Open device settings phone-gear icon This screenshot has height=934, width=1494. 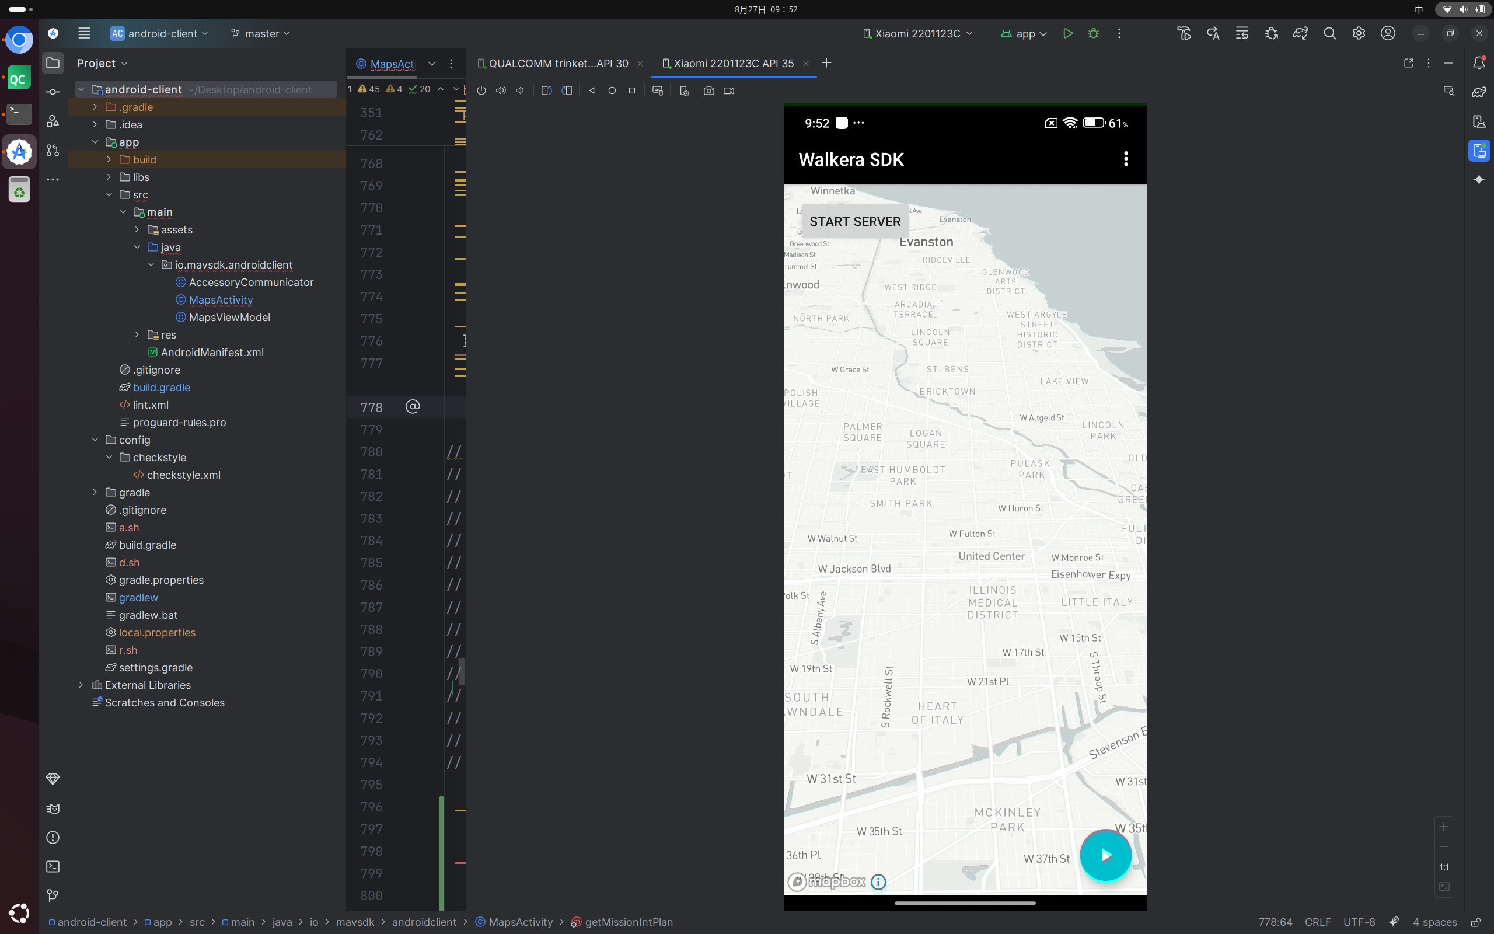click(x=683, y=91)
